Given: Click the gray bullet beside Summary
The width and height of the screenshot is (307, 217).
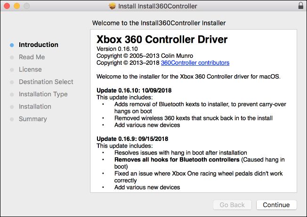Looking at the screenshot, I should pos(11,119).
